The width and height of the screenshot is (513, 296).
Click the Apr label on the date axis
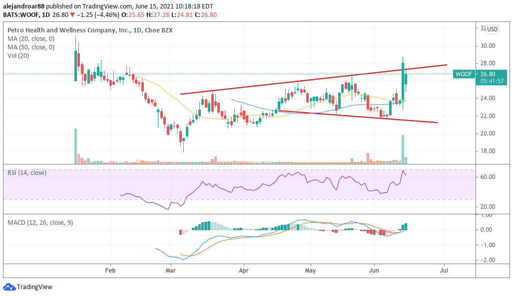click(x=244, y=271)
